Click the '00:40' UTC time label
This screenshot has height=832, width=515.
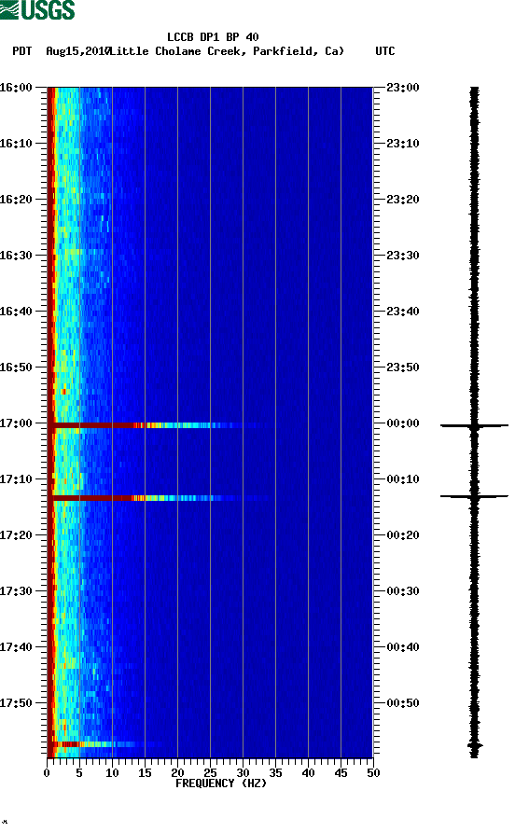click(403, 647)
